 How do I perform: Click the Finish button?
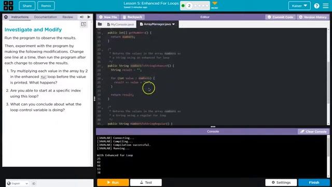[314, 182]
